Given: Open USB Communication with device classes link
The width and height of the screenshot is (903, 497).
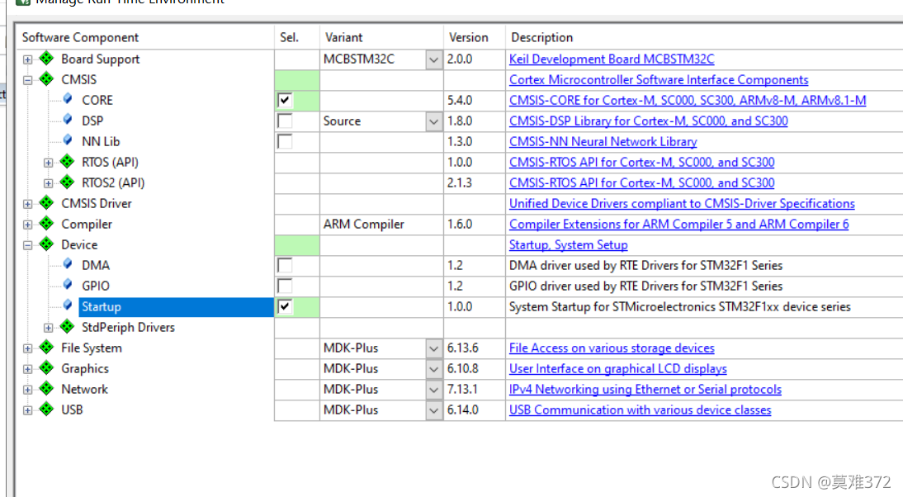Looking at the screenshot, I should tap(640, 410).
